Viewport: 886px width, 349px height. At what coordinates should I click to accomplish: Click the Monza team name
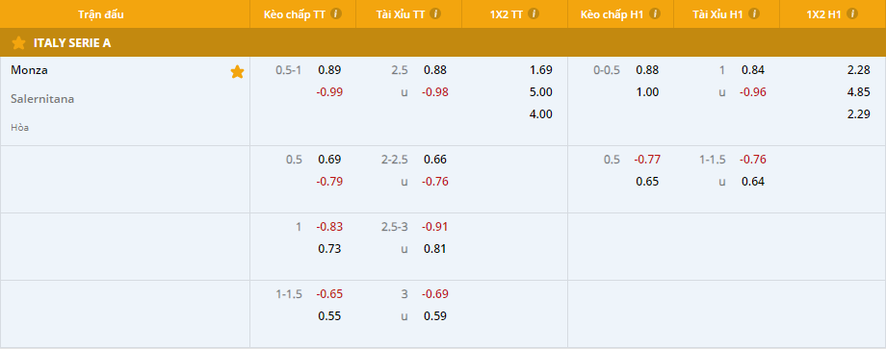29,70
